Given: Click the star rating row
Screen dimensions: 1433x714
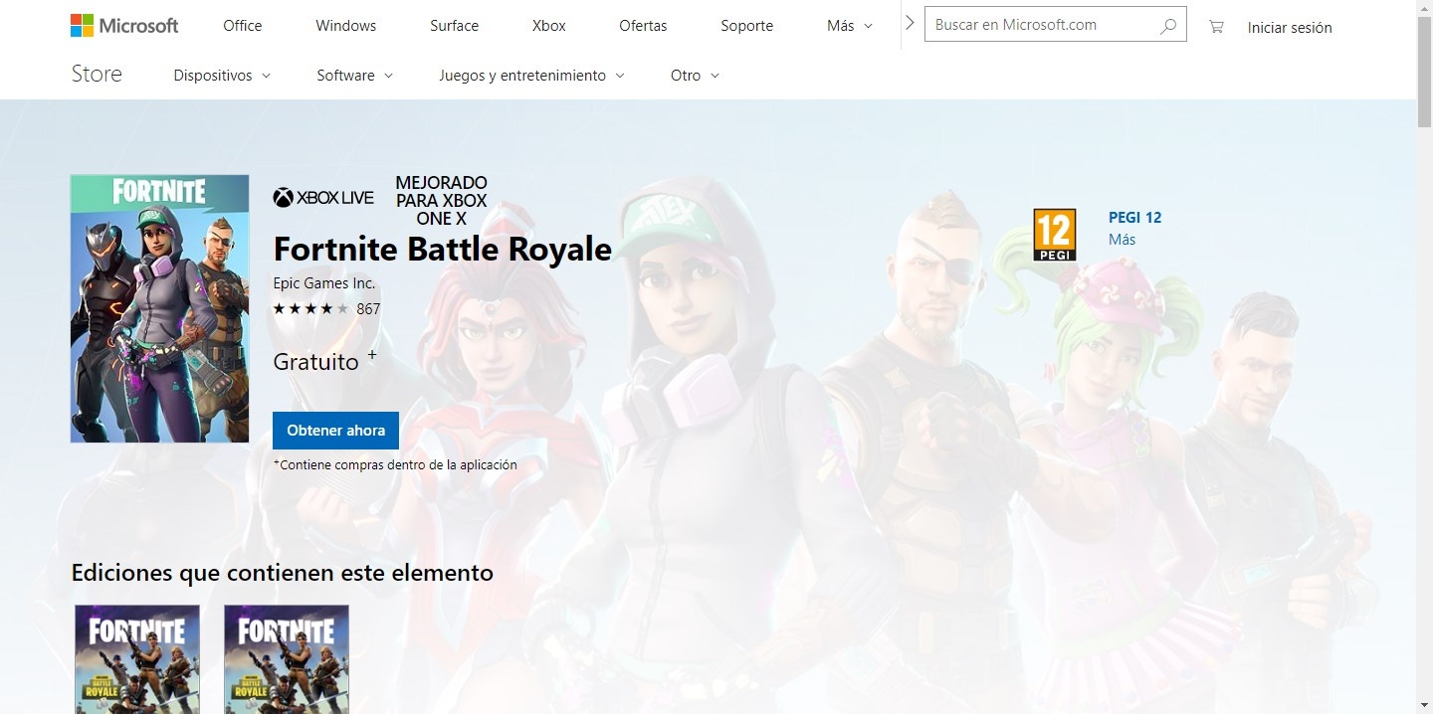Looking at the screenshot, I should pyautogui.click(x=310, y=309).
